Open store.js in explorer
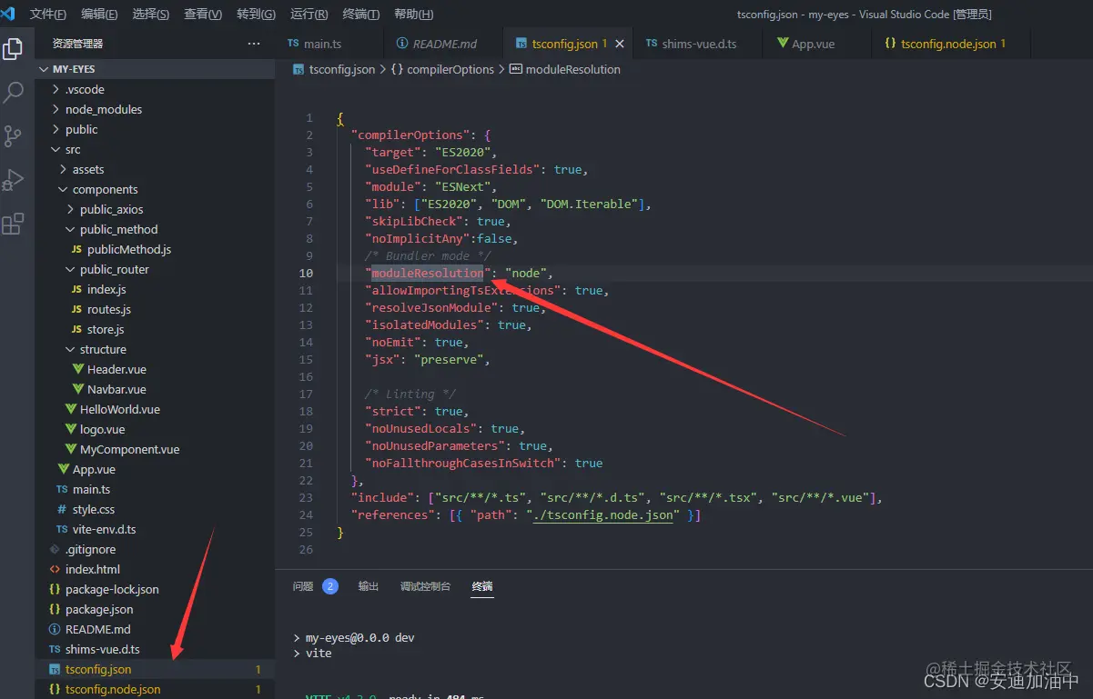Image resolution: width=1093 pixels, height=699 pixels. [155, 329]
